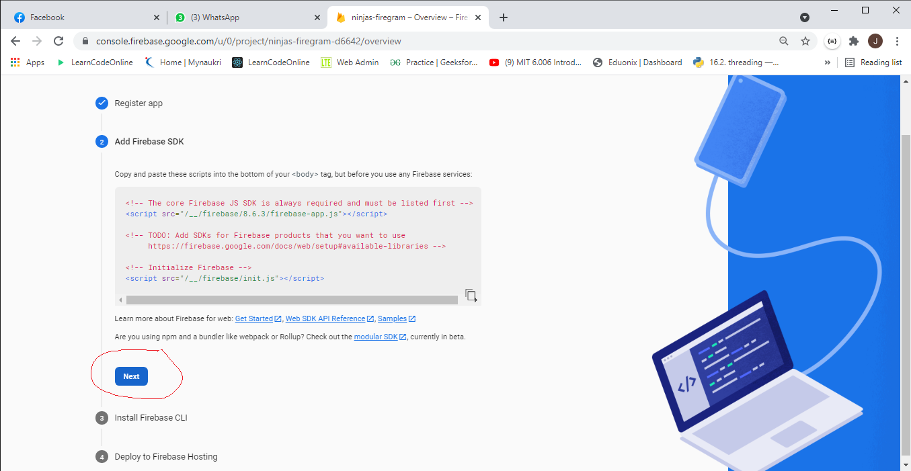Open the Chrome three-dot menu
911x471 pixels.
pyautogui.click(x=897, y=41)
